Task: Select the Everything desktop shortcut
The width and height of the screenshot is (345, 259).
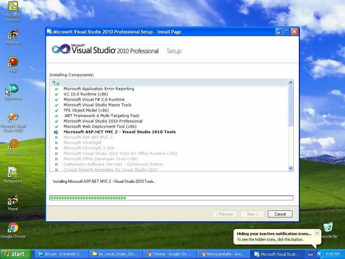Action: 13,147
